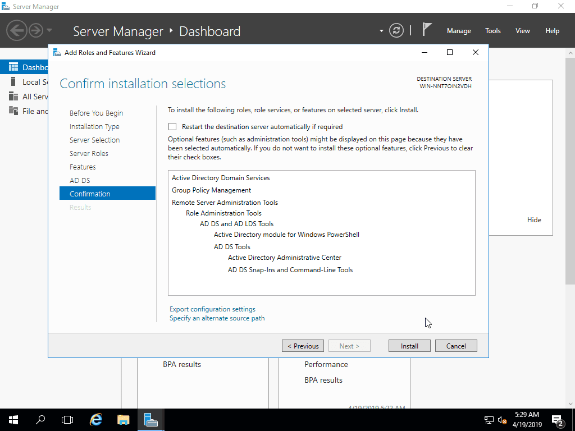Expand the dropdown arrow left of refresh
This screenshot has height=431, width=575.
pyautogui.click(x=381, y=31)
